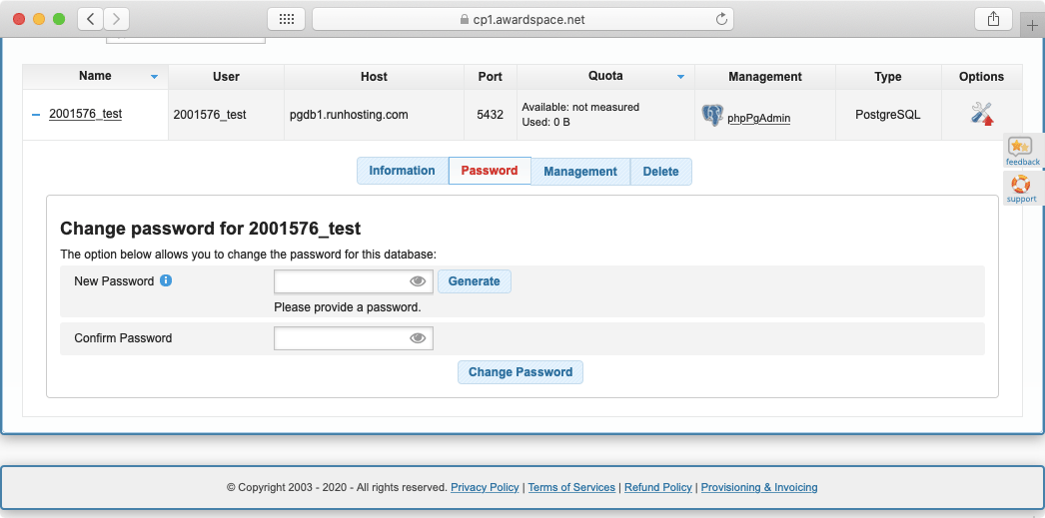Open the Quota column sort dropdown
The height and width of the screenshot is (518, 1045).
pyautogui.click(x=680, y=77)
